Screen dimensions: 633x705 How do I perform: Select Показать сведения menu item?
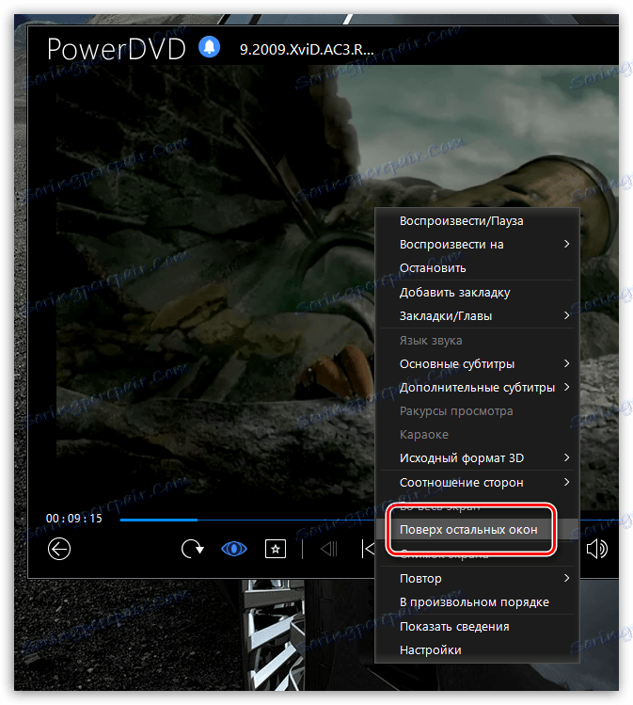(x=477, y=626)
